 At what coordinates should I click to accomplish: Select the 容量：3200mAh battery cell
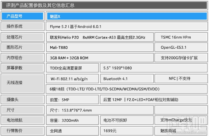72,120
